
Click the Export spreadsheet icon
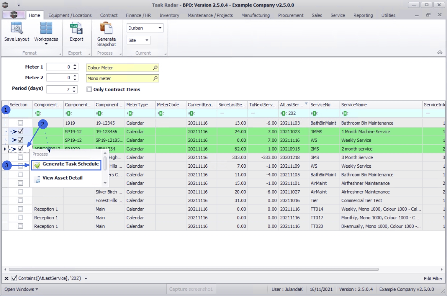pyautogui.click(x=76, y=28)
